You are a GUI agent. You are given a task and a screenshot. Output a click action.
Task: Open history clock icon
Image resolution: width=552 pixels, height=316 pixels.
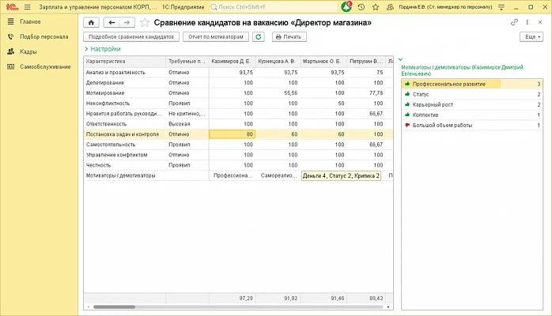pyautogui.click(x=361, y=7)
